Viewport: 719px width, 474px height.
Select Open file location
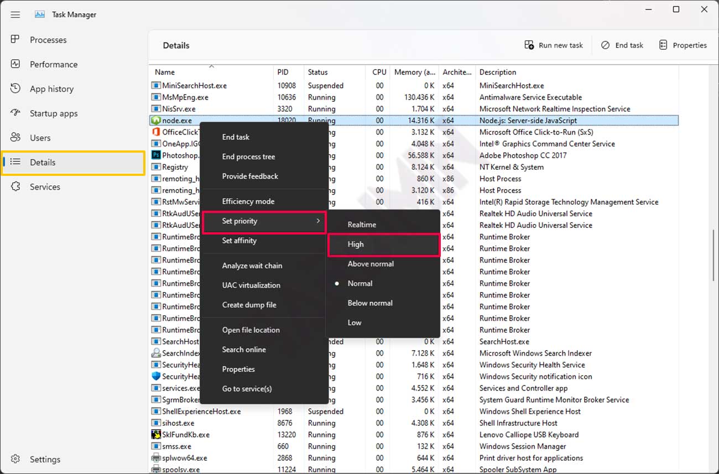click(264, 330)
